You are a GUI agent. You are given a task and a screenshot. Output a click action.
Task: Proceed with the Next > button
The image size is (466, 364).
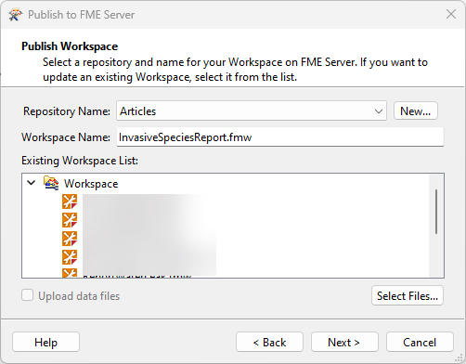344,342
